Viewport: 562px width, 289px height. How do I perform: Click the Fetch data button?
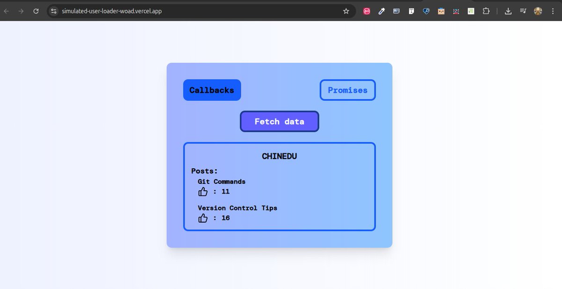[x=280, y=121]
